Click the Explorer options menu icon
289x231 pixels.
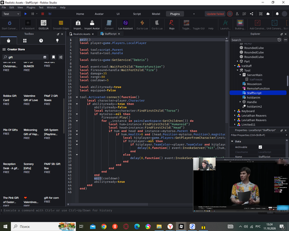(x=286, y=40)
